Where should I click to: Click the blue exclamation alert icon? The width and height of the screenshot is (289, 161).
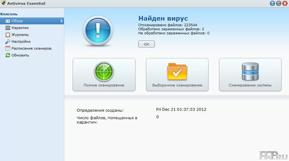tap(98, 31)
